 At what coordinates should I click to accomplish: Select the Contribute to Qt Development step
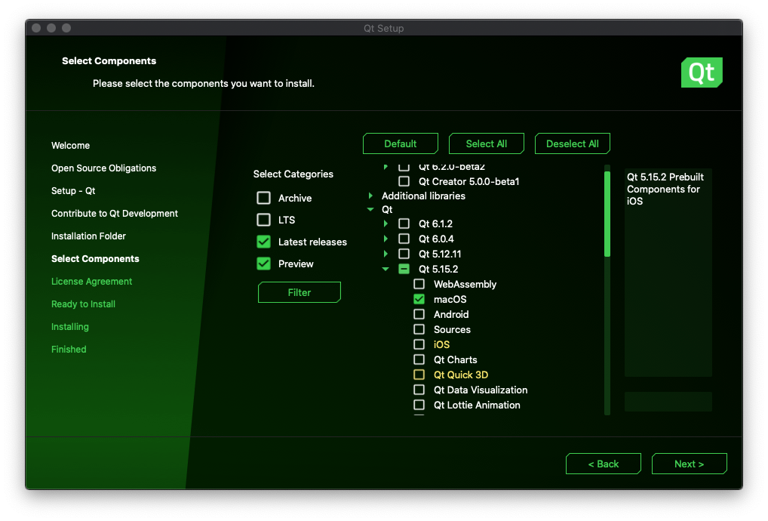115,213
